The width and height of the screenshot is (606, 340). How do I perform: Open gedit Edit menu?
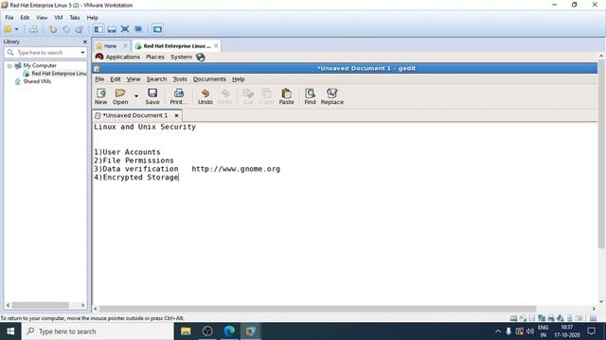[x=116, y=79]
